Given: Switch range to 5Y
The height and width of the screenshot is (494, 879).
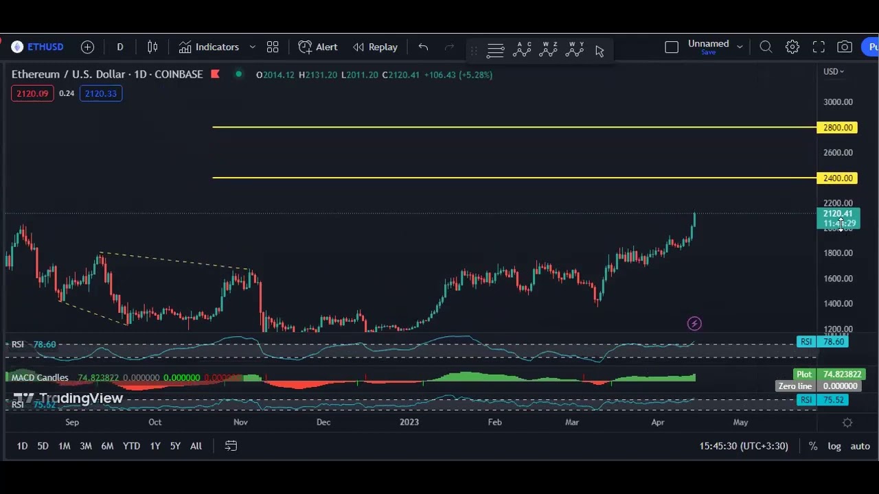Looking at the screenshot, I should click(175, 446).
